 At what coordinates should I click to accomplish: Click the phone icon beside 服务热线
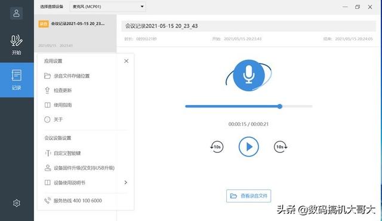click(47, 201)
